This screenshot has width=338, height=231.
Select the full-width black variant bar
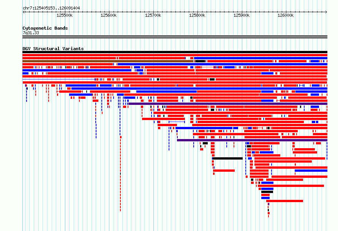(x=175, y=52)
